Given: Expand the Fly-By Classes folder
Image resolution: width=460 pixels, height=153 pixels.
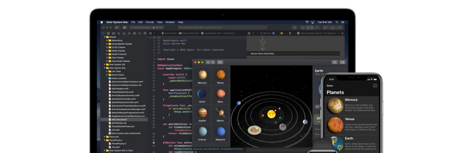Looking at the screenshot, I should tap(107, 47).
